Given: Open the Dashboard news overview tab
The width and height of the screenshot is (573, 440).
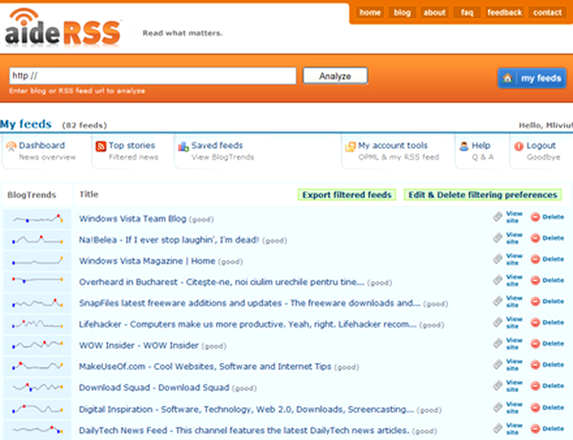Looking at the screenshot, I should [46, 151].
